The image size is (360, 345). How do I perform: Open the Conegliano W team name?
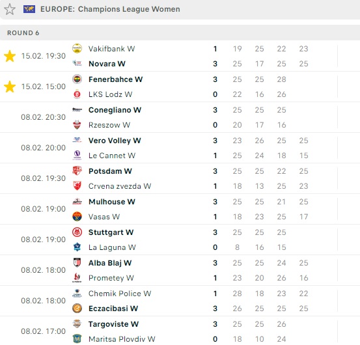[115, 110]
